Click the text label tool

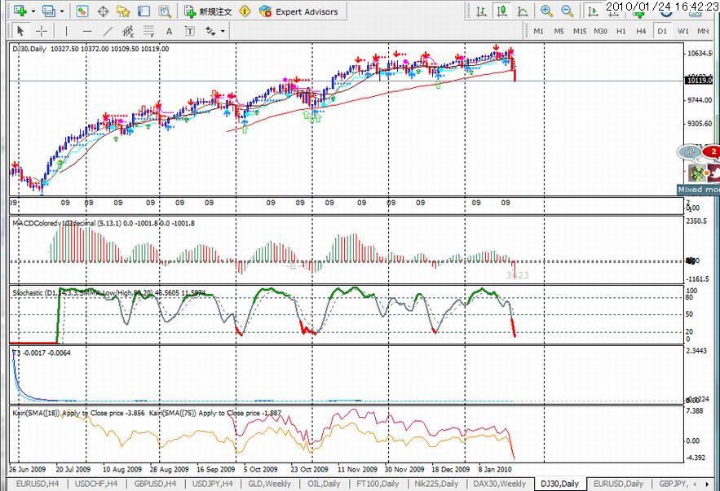click(x=190, y=31)
